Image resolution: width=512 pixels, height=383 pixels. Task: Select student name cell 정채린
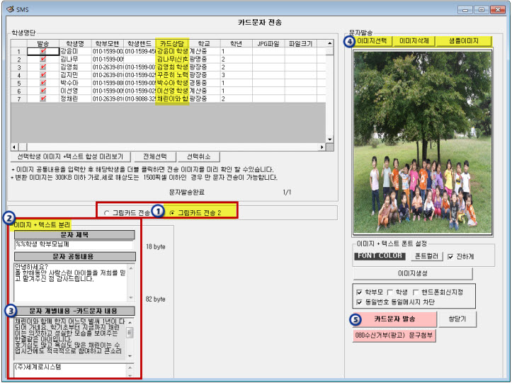(75, 98)
